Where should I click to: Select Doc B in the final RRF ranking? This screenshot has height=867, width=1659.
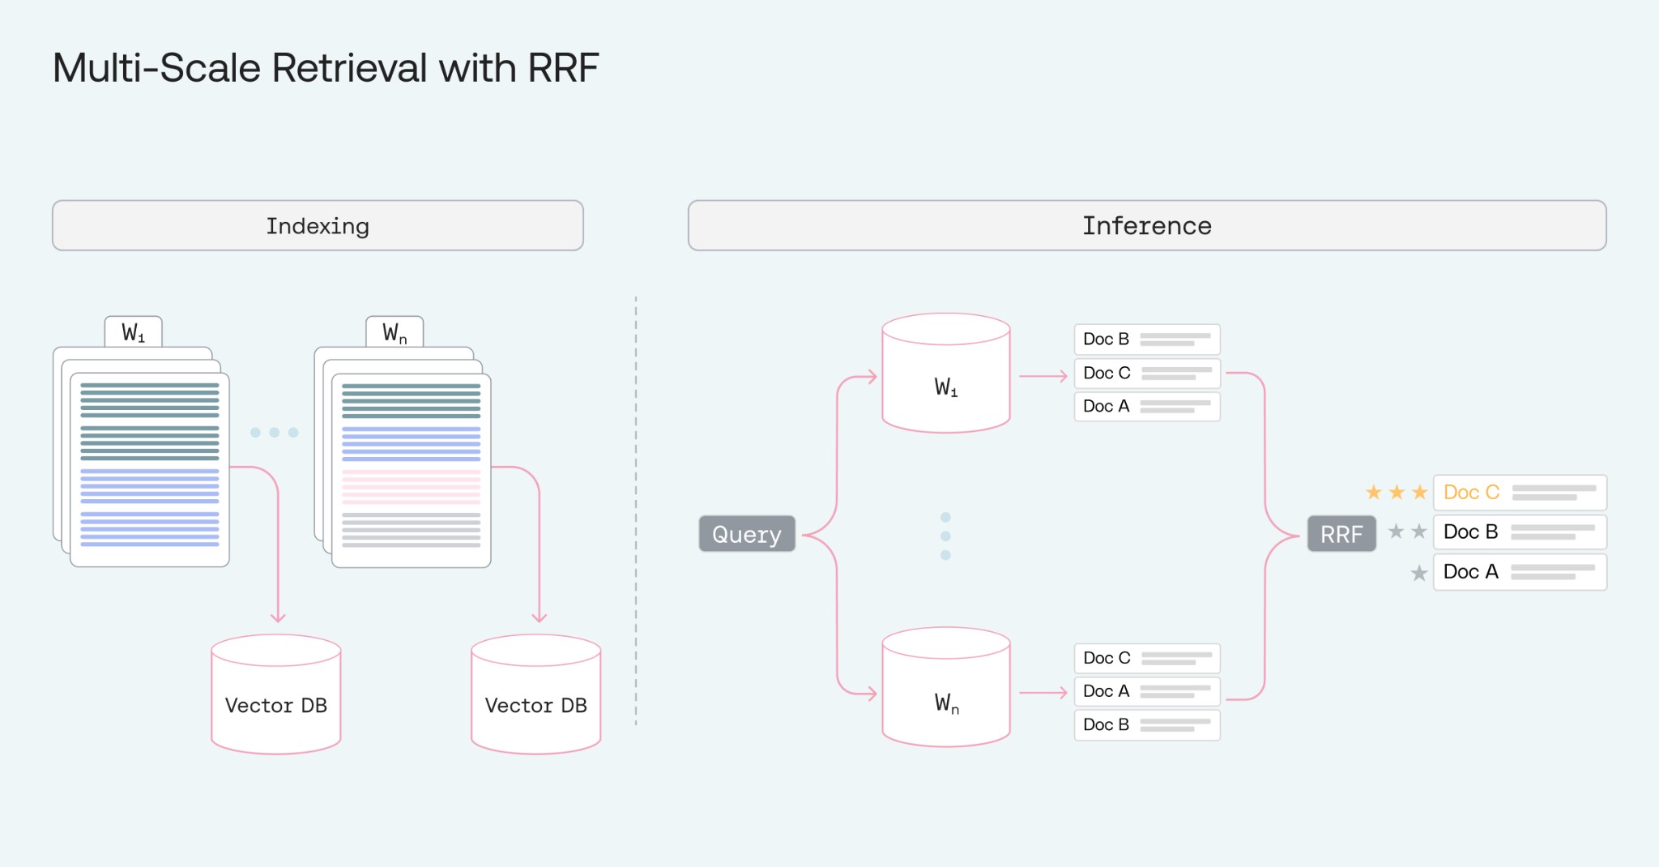tap(1520, 532)
